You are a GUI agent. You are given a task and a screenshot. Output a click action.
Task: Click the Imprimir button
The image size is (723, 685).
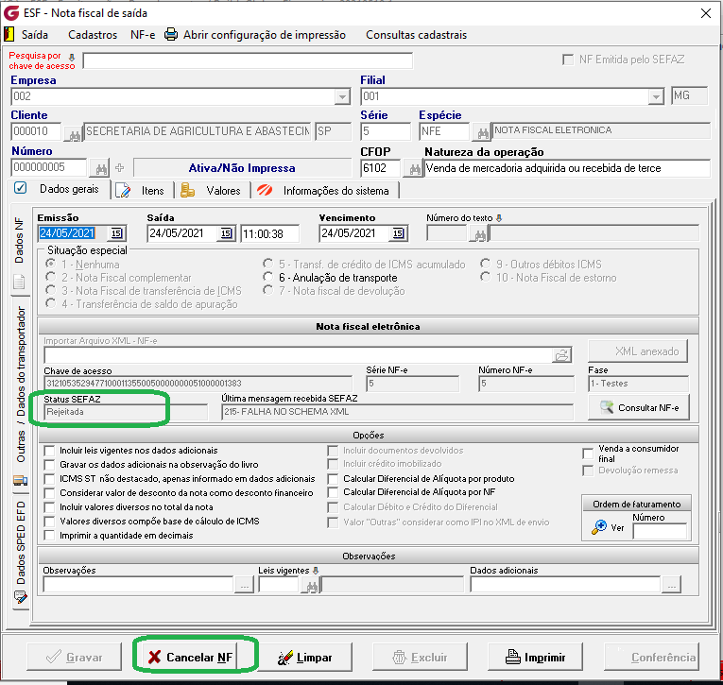535,657
